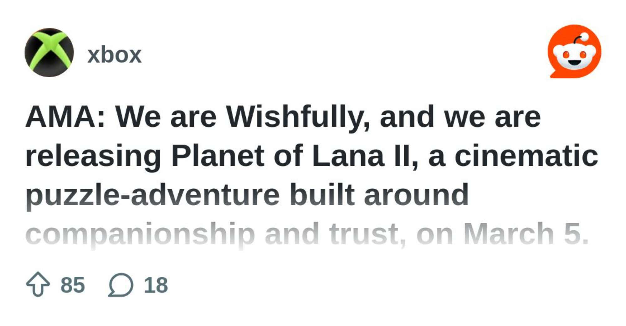Open the Reddit Snoo logo
The height and width of the screenshot is (326, 626).
[574, 52]
